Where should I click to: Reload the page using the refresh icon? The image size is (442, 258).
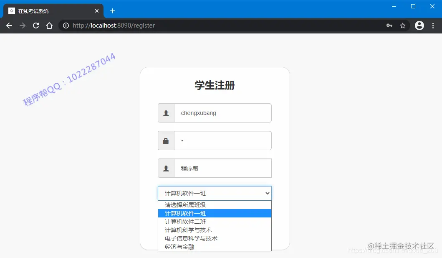(x=35, y=26)
